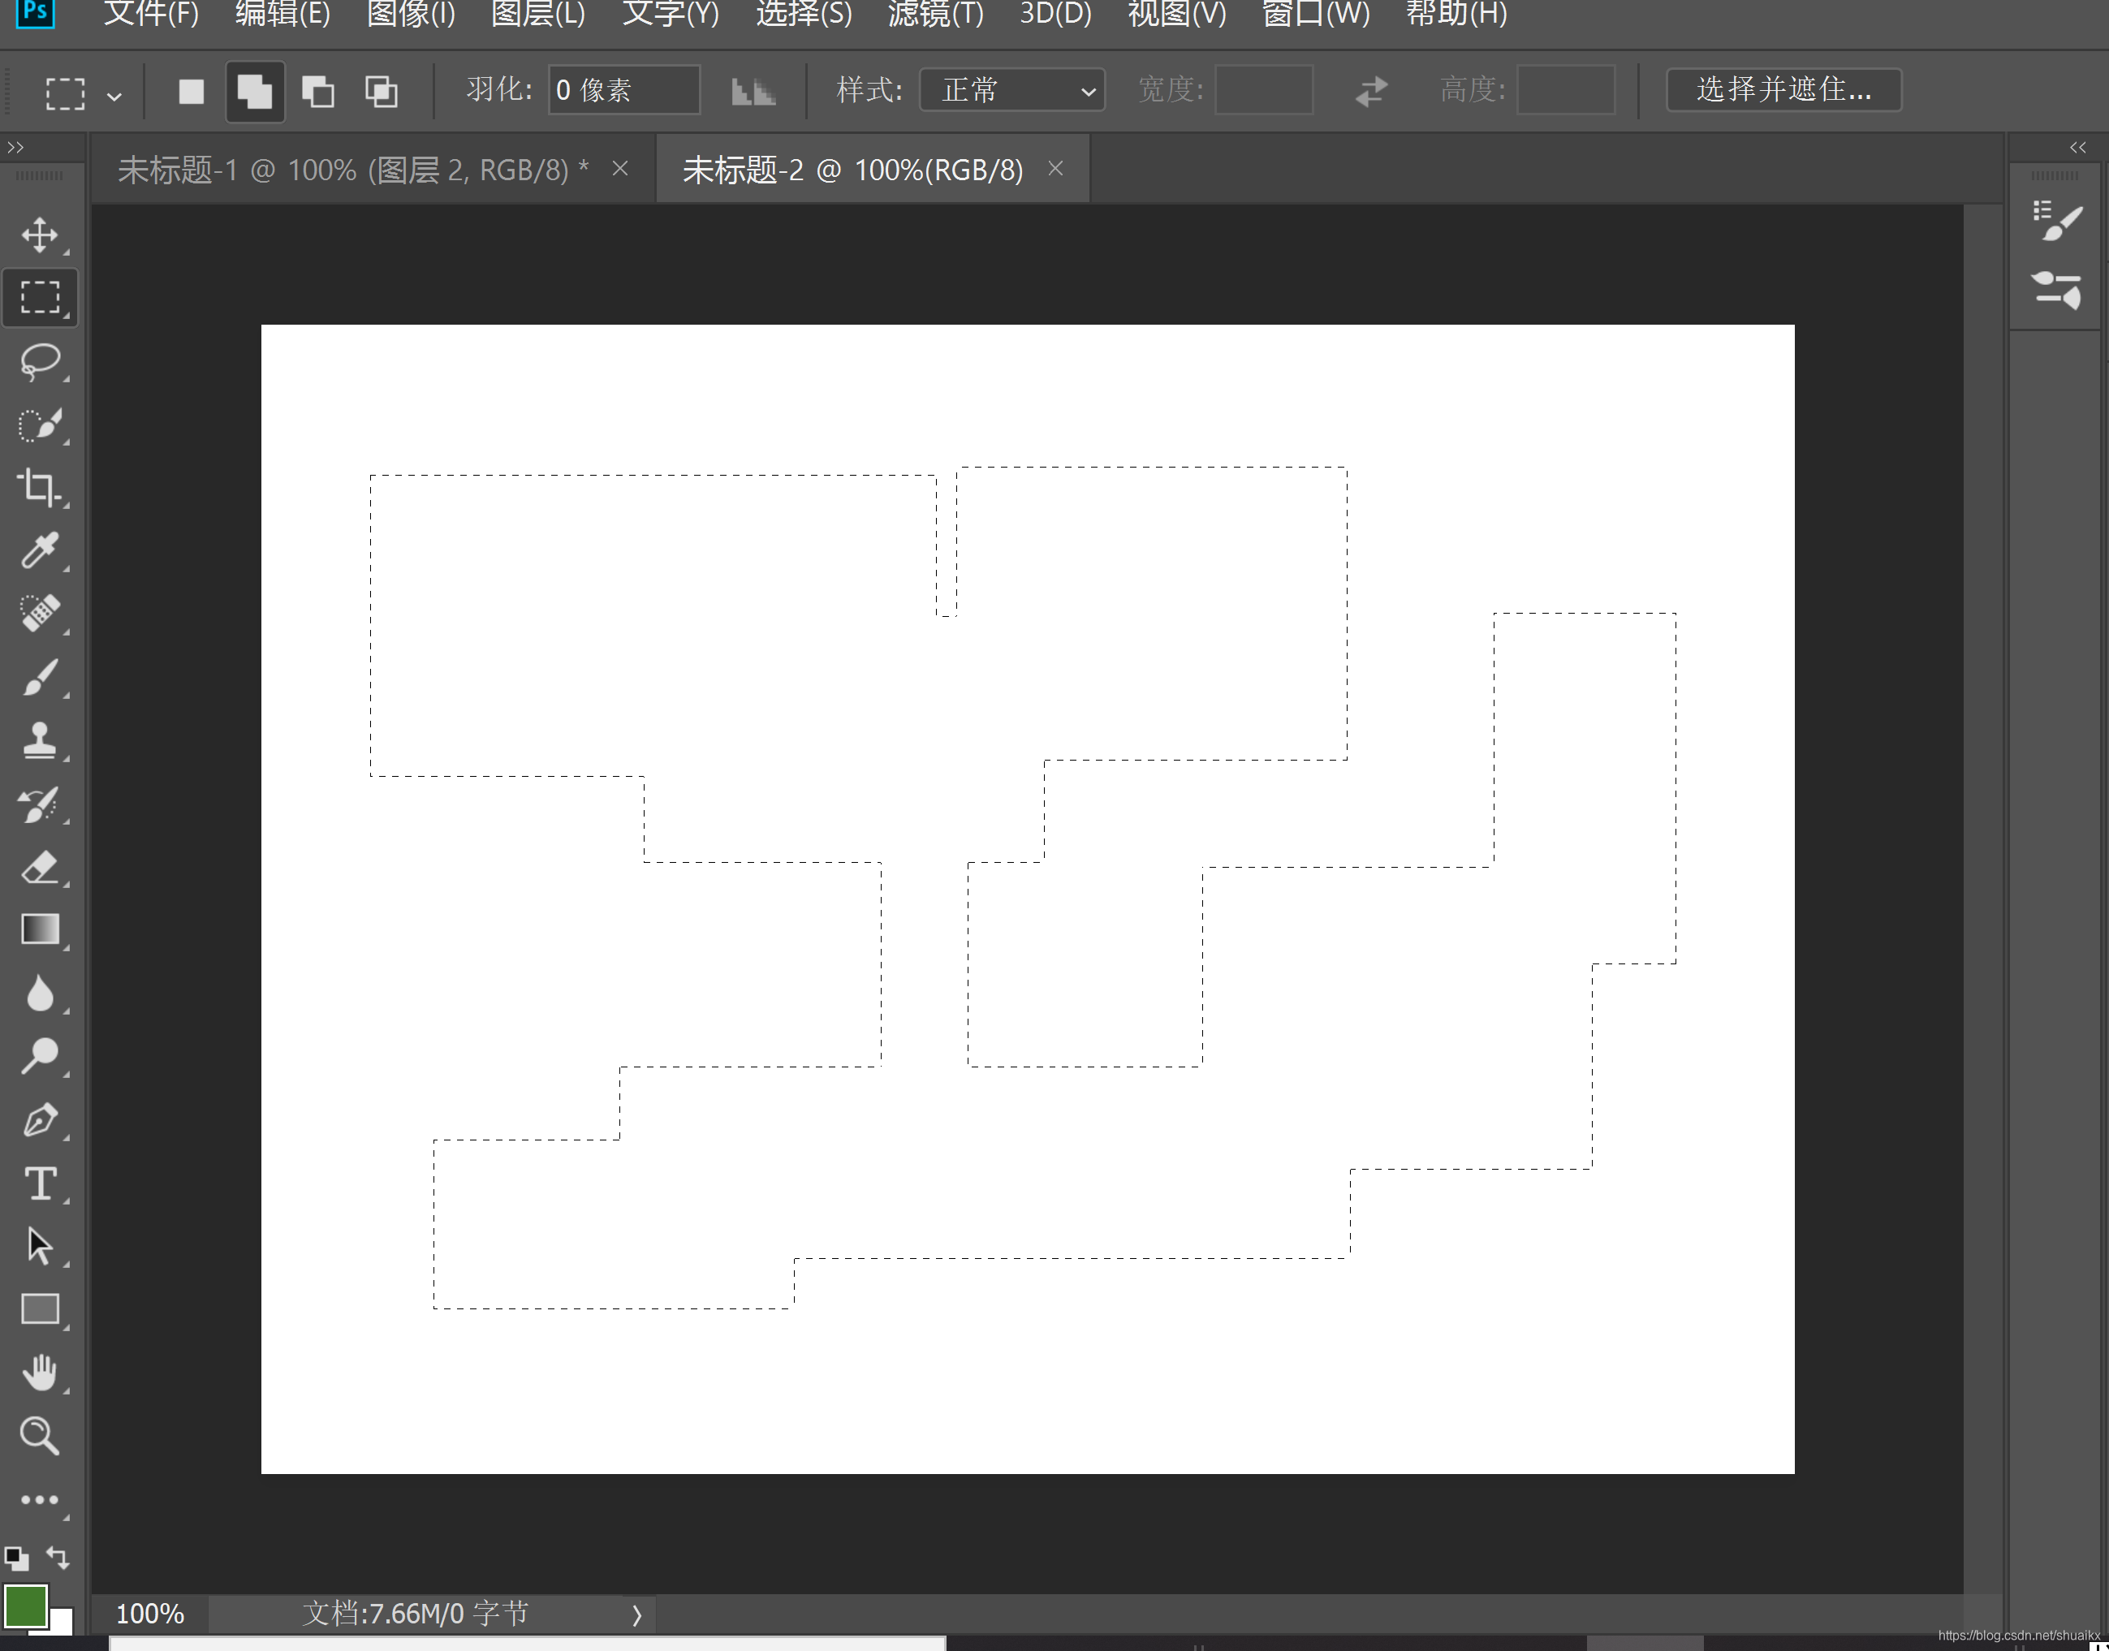Expand the marquee tool preset picker
2109x1651 pixels.
coord(114,96)
